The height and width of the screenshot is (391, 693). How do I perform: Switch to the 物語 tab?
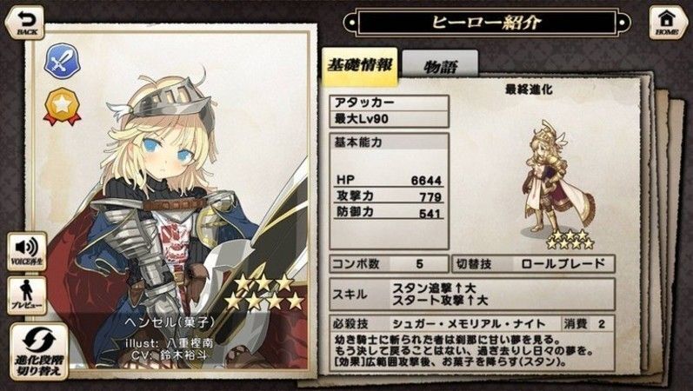[x=440, y=65]
